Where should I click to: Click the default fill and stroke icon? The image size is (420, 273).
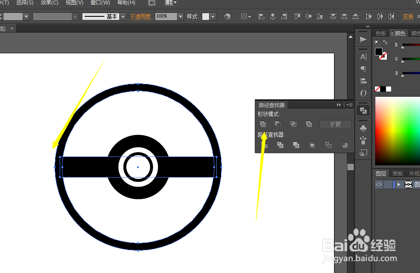point(377,42)
